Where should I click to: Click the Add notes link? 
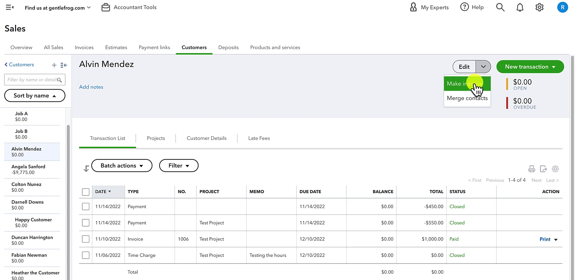[91, 87]
